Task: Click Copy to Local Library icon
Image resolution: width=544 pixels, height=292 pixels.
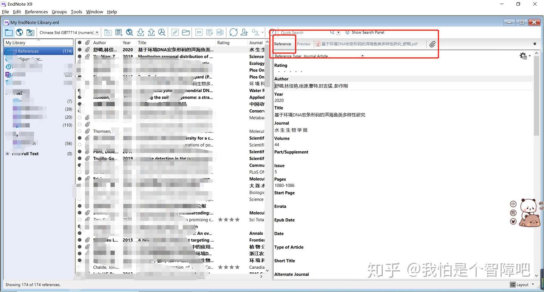Action: click(108, 32)
